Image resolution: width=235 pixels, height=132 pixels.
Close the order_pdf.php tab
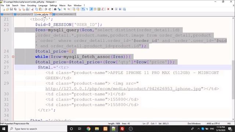[x=51, y=14]
